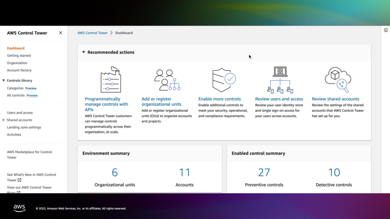The image size is (390, 219).
Task: Open Activities in the sidebar
Action: 14,135
